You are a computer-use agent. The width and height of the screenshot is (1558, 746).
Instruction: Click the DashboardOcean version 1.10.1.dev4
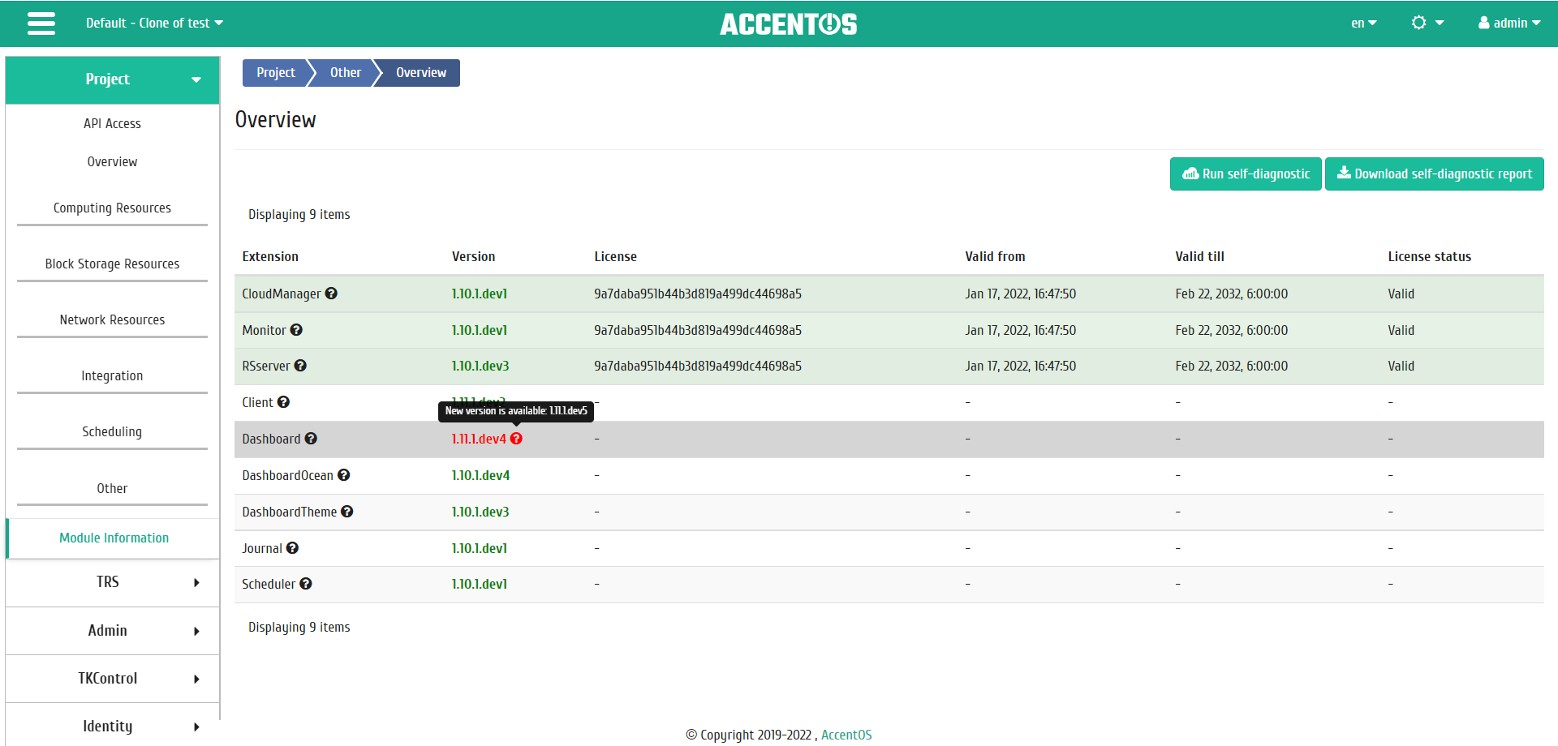tap(480, 475)
